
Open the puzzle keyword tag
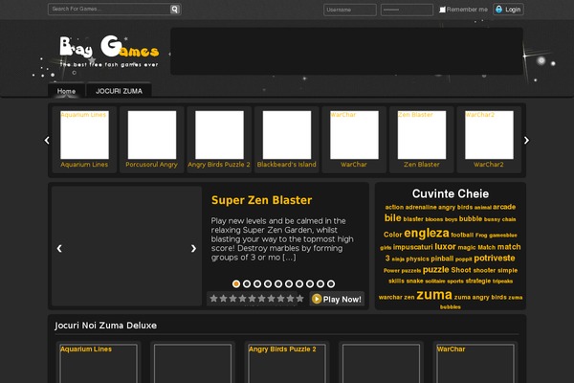click(x=435, y=270)
